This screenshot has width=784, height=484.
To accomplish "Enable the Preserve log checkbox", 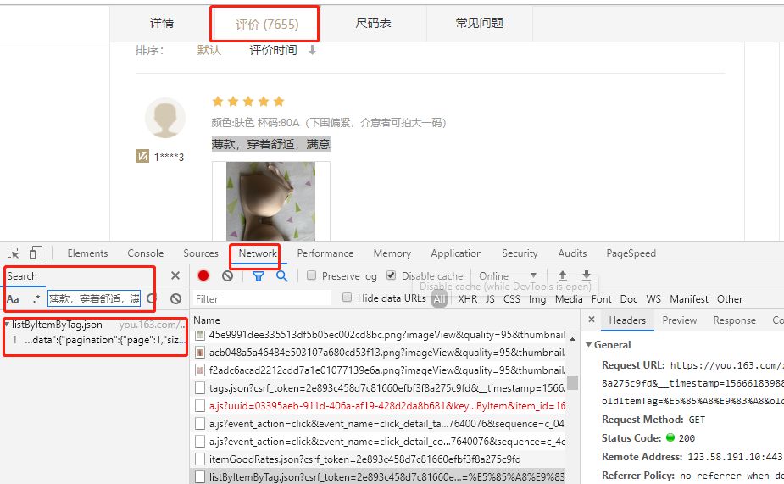I will tap(312, 275).
